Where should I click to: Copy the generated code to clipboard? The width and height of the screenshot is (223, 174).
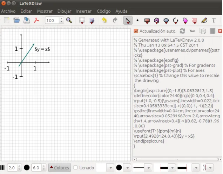[203, 31]
